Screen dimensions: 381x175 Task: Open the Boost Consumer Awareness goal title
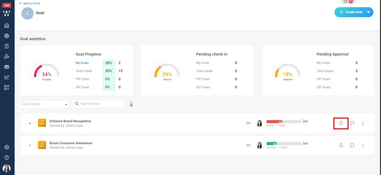[71, 143]
